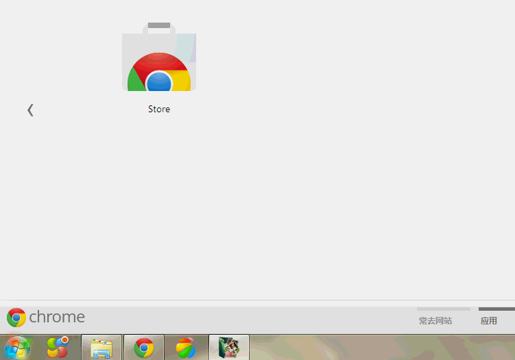Click the Google Chrome taskbar button
The height and width of the screenshot is (360, 515).
[x=144, y=348]
